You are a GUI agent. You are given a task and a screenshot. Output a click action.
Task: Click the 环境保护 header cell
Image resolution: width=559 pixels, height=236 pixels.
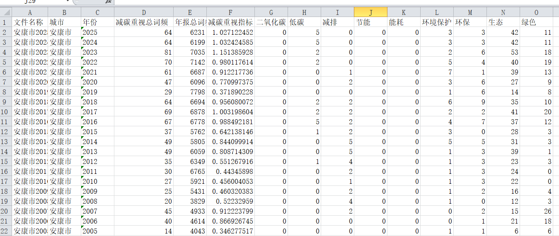point(437,22)
